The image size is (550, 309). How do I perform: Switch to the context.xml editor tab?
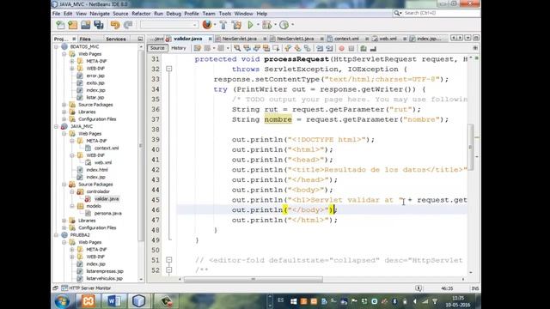pos(346,39)
